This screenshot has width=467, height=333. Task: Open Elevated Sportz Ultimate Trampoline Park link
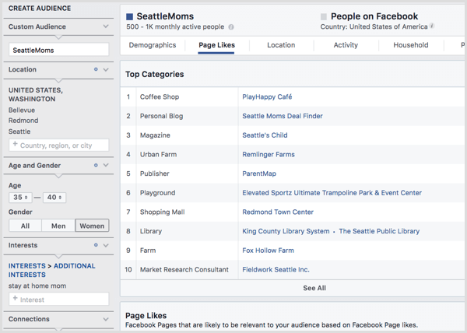[332, 193]
